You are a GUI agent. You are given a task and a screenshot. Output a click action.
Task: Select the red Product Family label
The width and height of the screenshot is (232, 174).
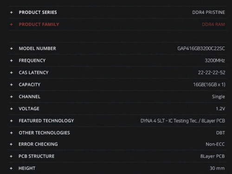point(39,24)
